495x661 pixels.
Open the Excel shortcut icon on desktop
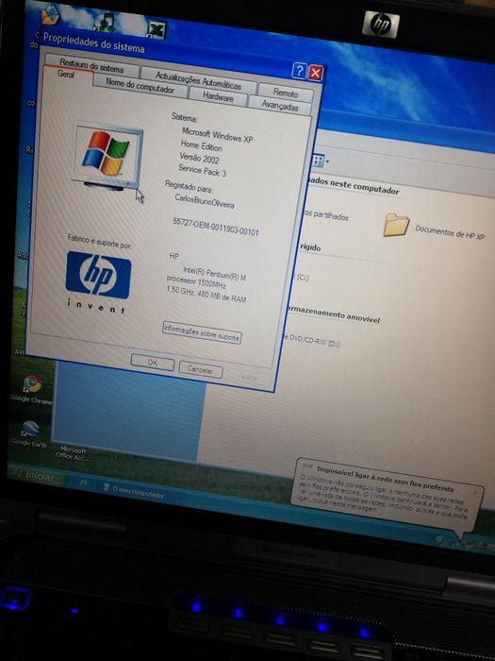[x=157, y=29]
